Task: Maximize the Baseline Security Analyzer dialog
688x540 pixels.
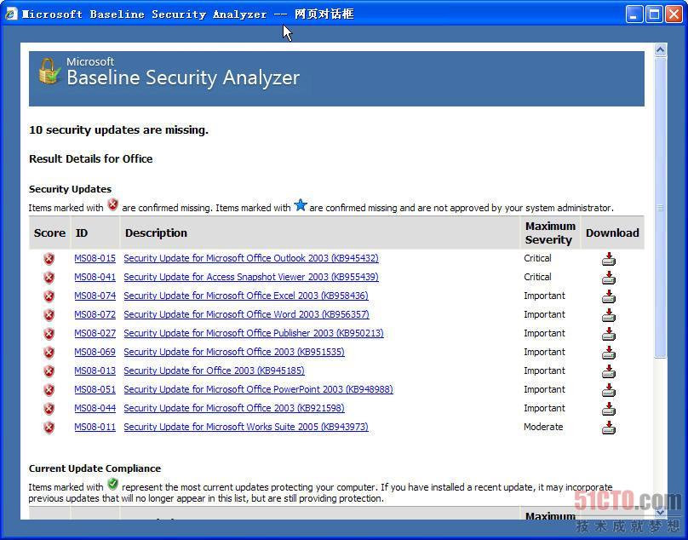Action: (654, 14)
